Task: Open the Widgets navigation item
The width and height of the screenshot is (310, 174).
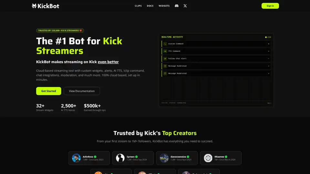Action: [164, 6]
